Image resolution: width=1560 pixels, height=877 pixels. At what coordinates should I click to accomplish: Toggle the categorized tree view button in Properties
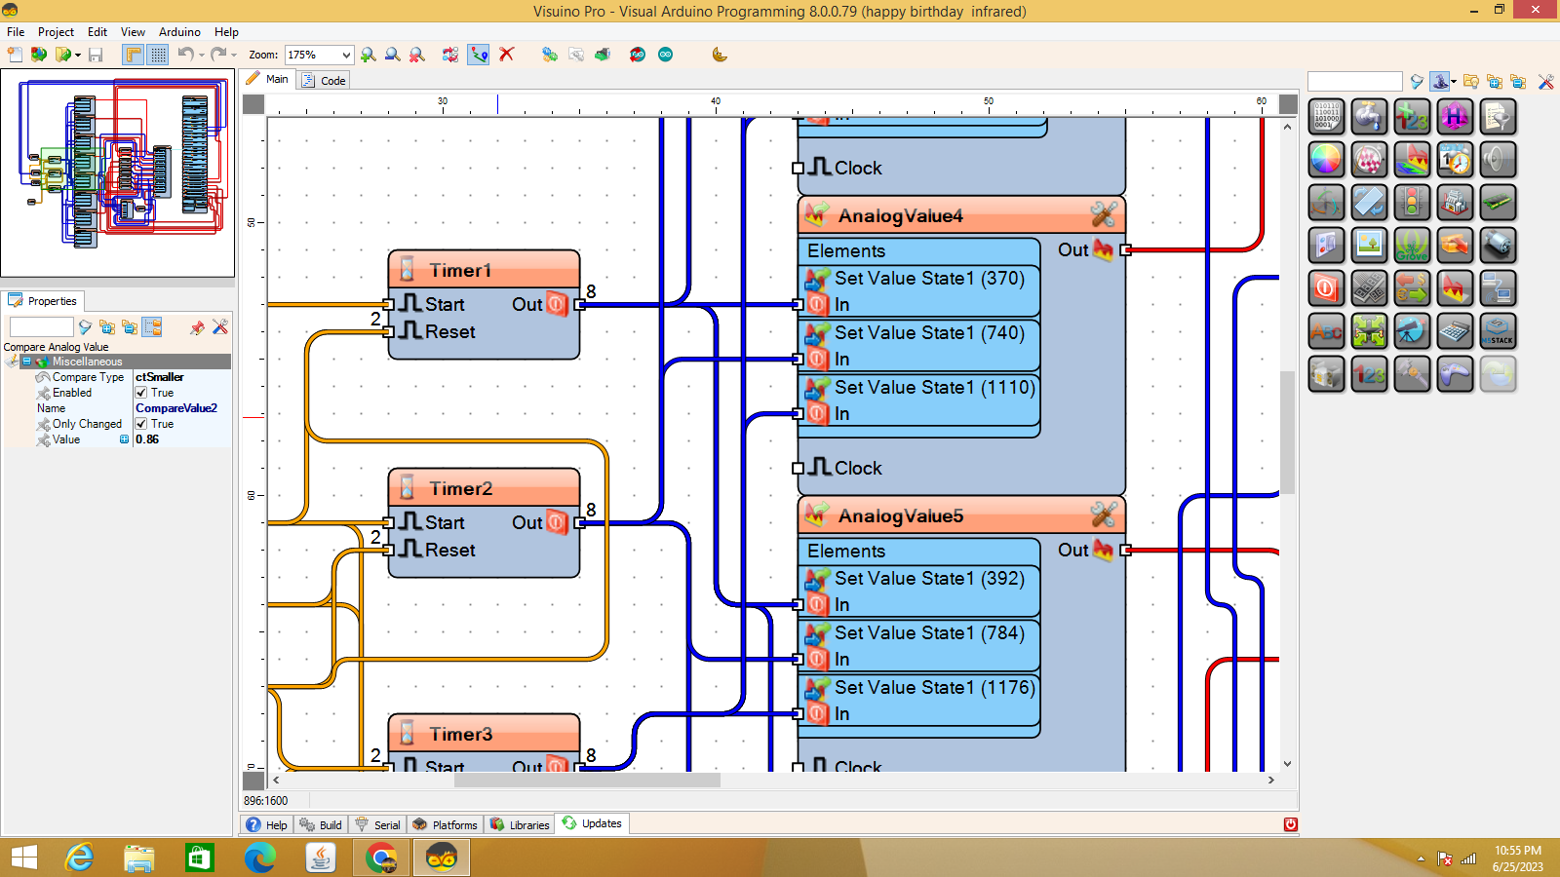click(152, 327)
